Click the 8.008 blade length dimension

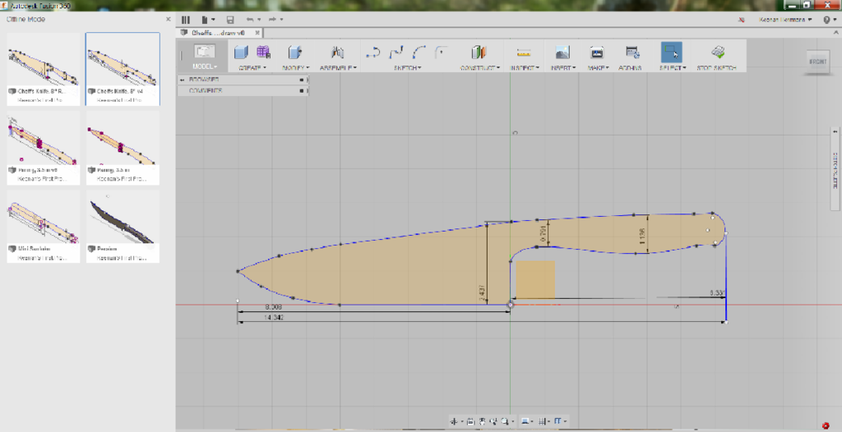point(273,307)
